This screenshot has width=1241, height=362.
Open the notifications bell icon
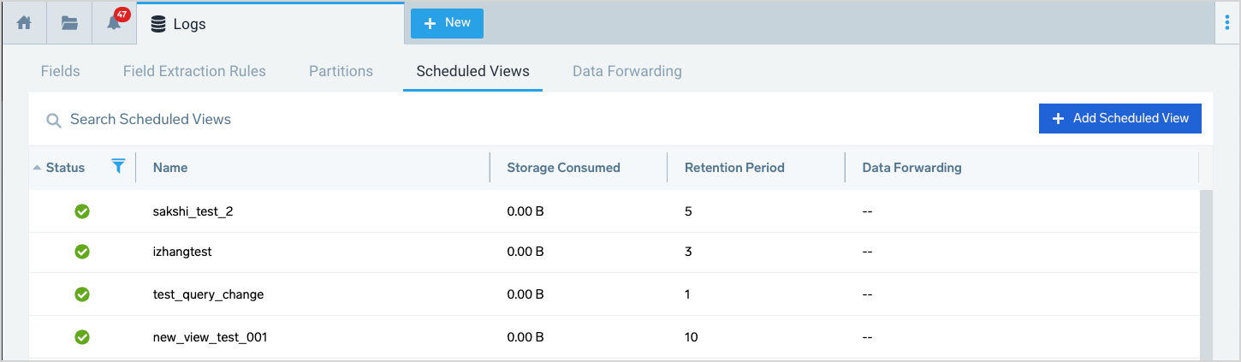pyautogui.click(x=114, y=23)
